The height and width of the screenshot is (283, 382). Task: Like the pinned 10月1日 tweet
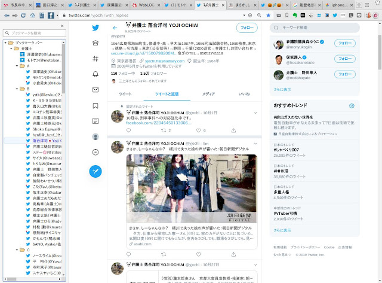point(199,130)
